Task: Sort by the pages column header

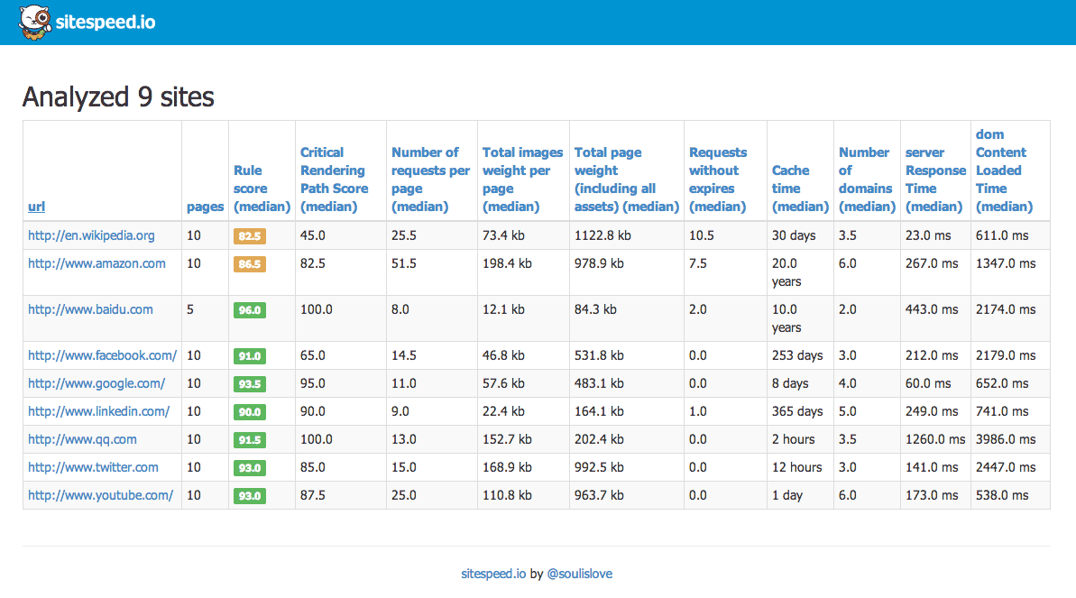Action: [205, 207]
